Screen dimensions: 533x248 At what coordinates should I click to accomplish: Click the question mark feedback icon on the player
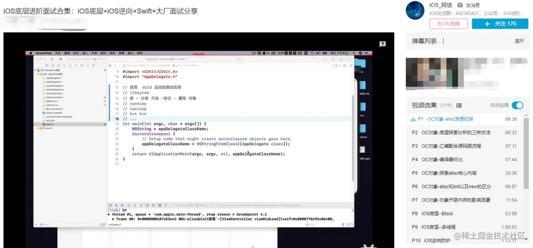pos(382,44)
